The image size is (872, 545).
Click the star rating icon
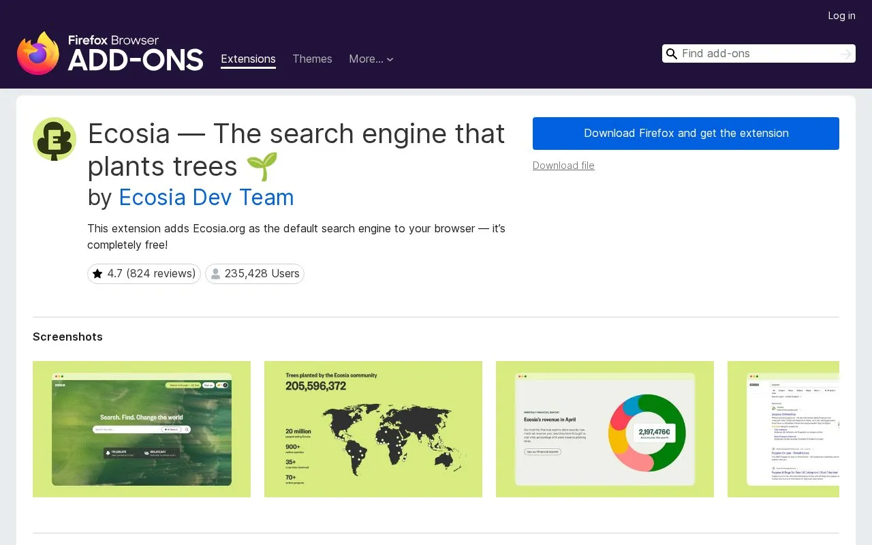[97, 274]
